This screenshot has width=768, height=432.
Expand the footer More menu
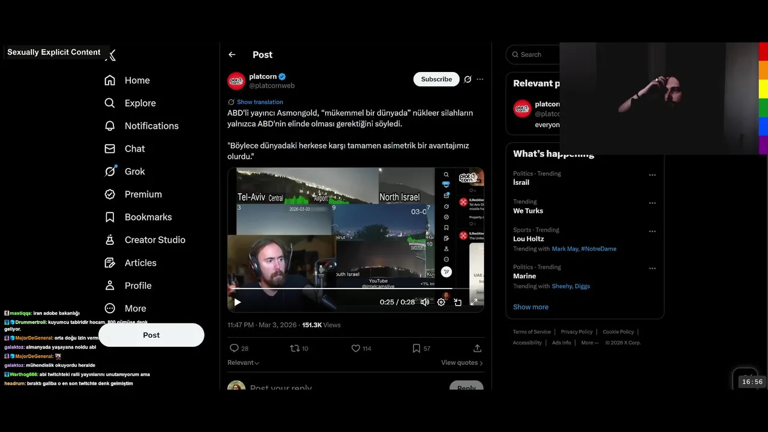589,343
